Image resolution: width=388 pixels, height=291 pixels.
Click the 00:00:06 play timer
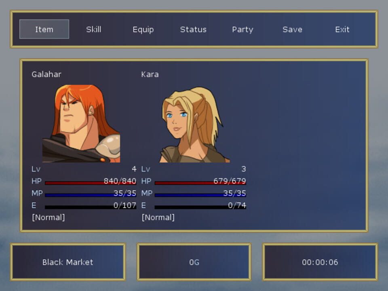(320, 262)
